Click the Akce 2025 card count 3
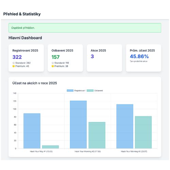 coord(92,56)
